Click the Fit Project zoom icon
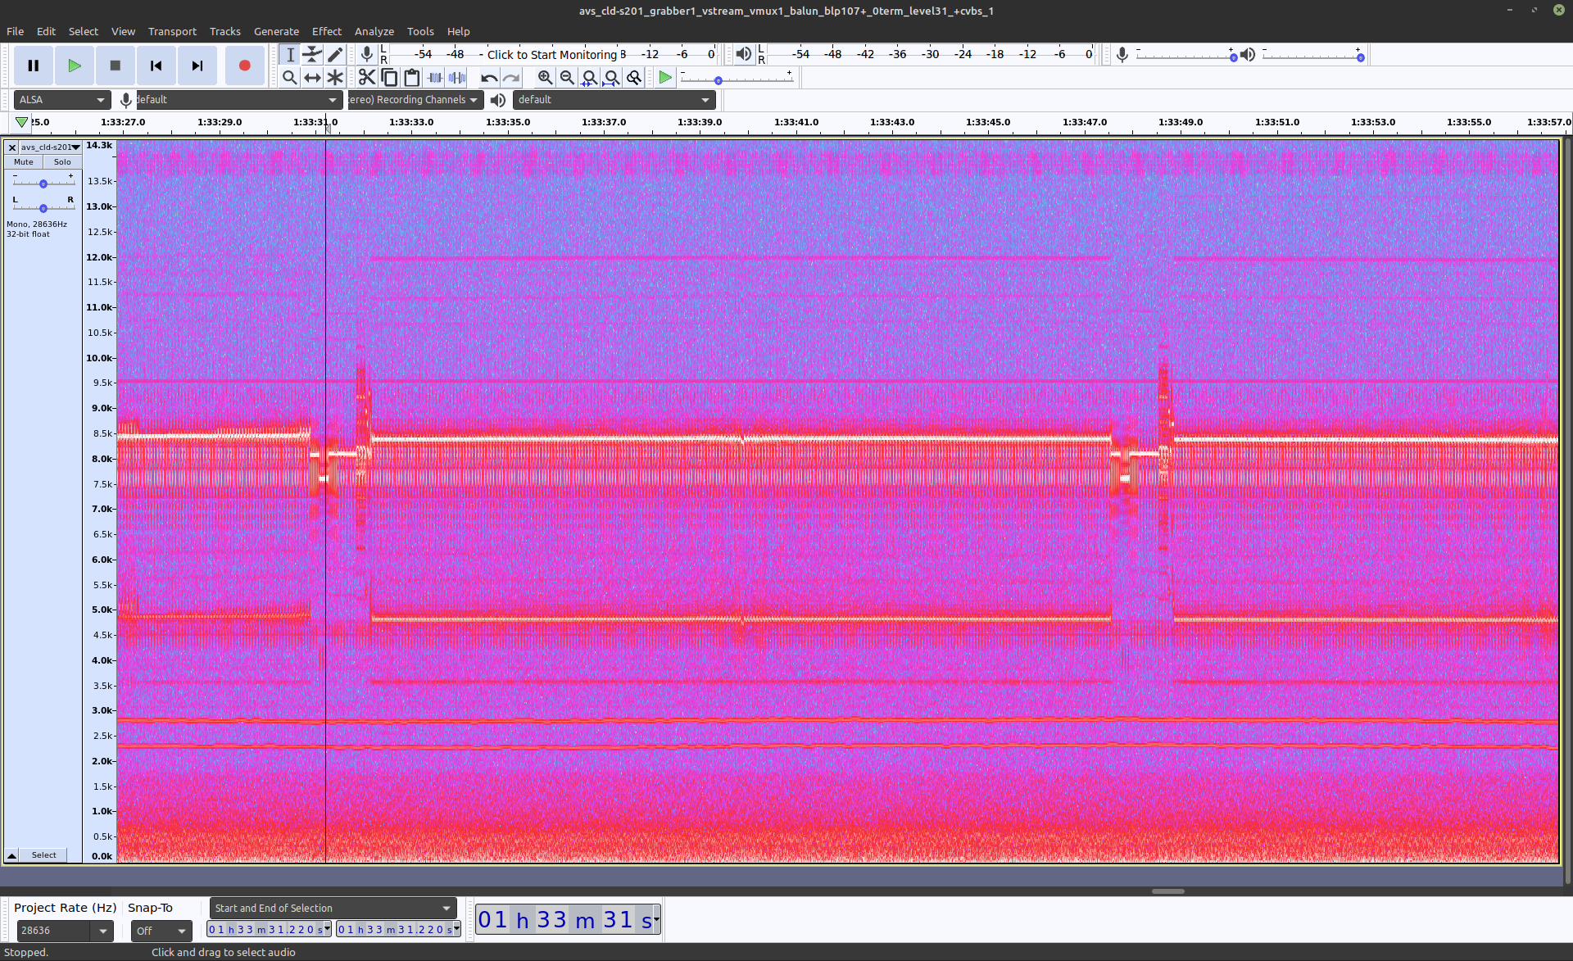 click(x=611, y=77)
